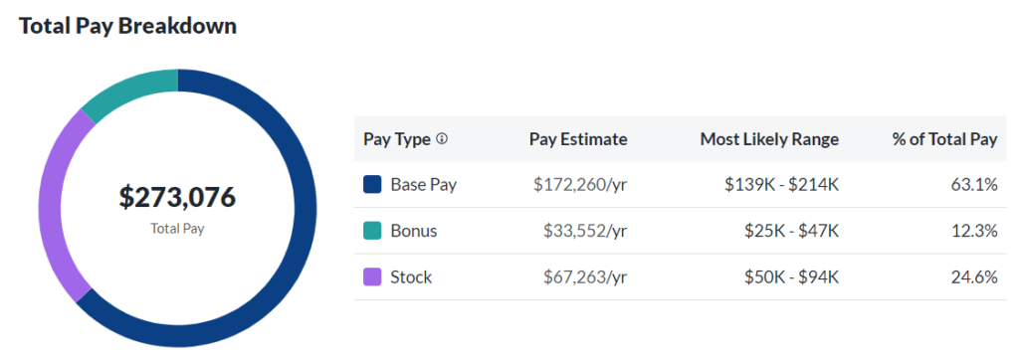Image resolution: width=1019 pixels, height=363 pixels.
Task: Select the Bonus row label
Action: coord(414,231)
